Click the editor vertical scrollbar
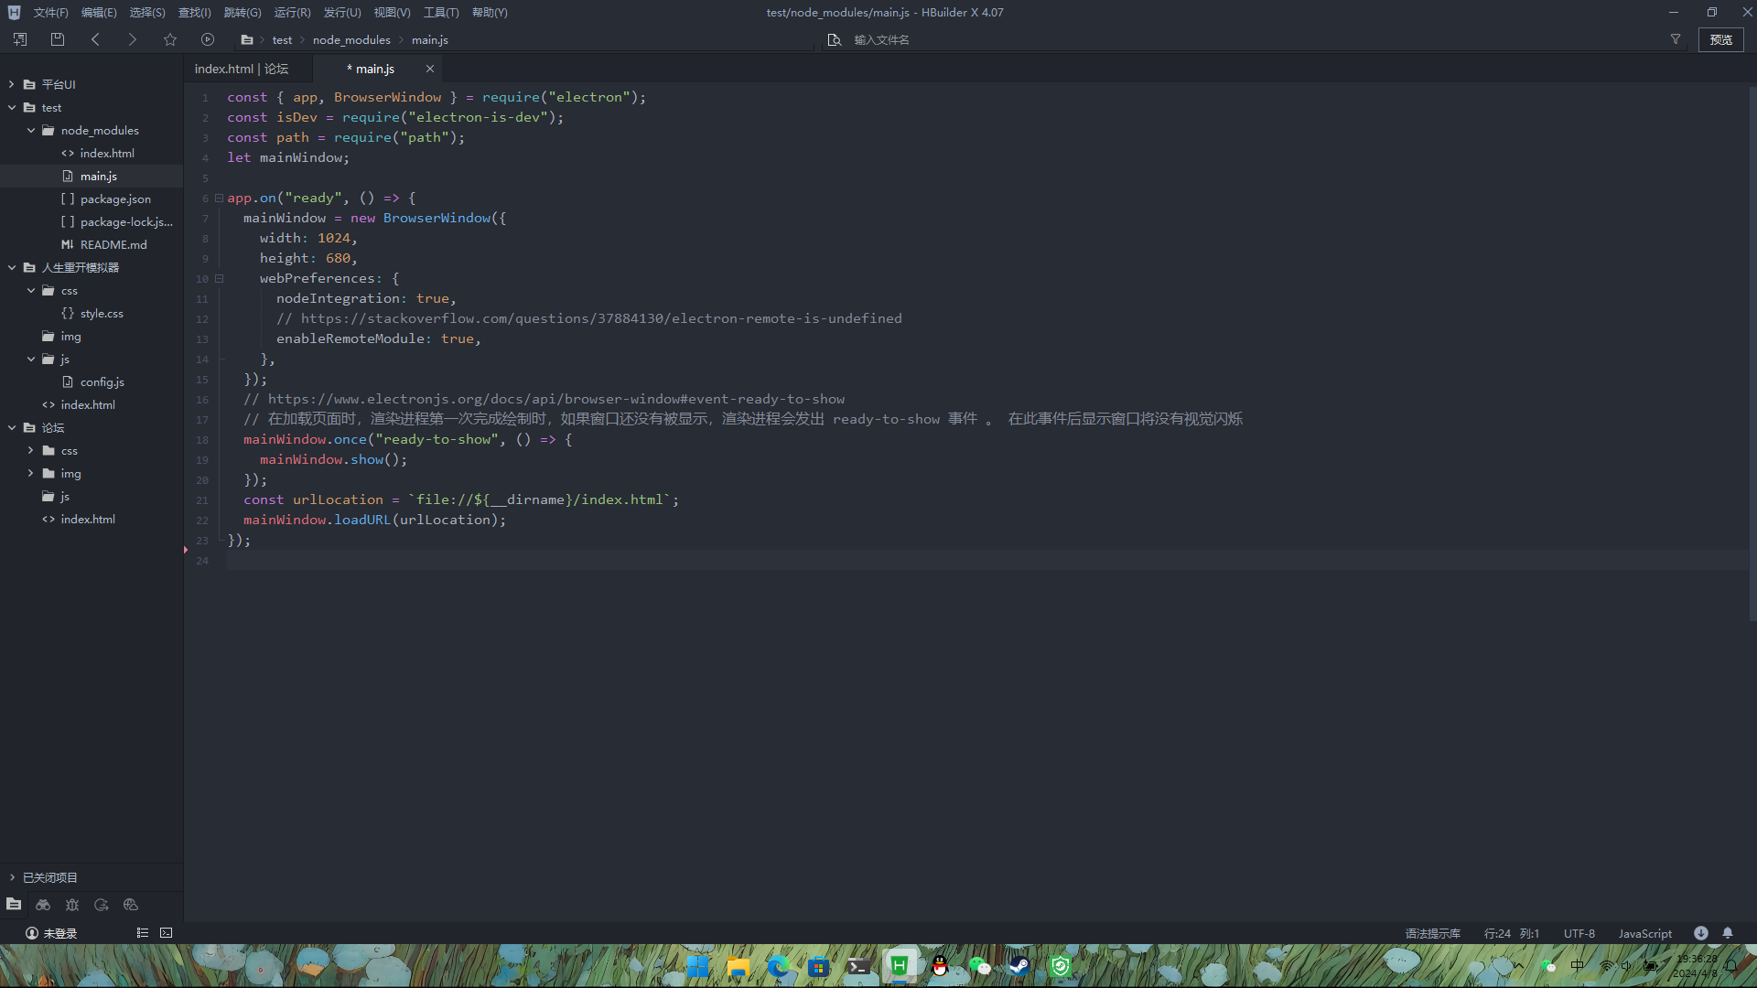 click(1752, 355)
